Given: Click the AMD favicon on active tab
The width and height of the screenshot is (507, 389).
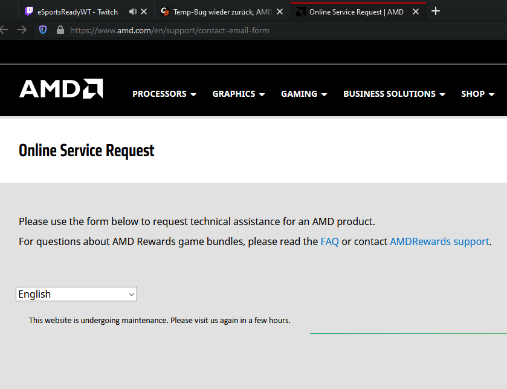Looking at the screenshot, I should [301, 11].
